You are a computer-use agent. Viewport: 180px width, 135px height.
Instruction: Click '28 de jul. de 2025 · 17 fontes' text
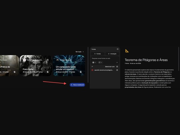pyautogui.click(x=65, y=72)
